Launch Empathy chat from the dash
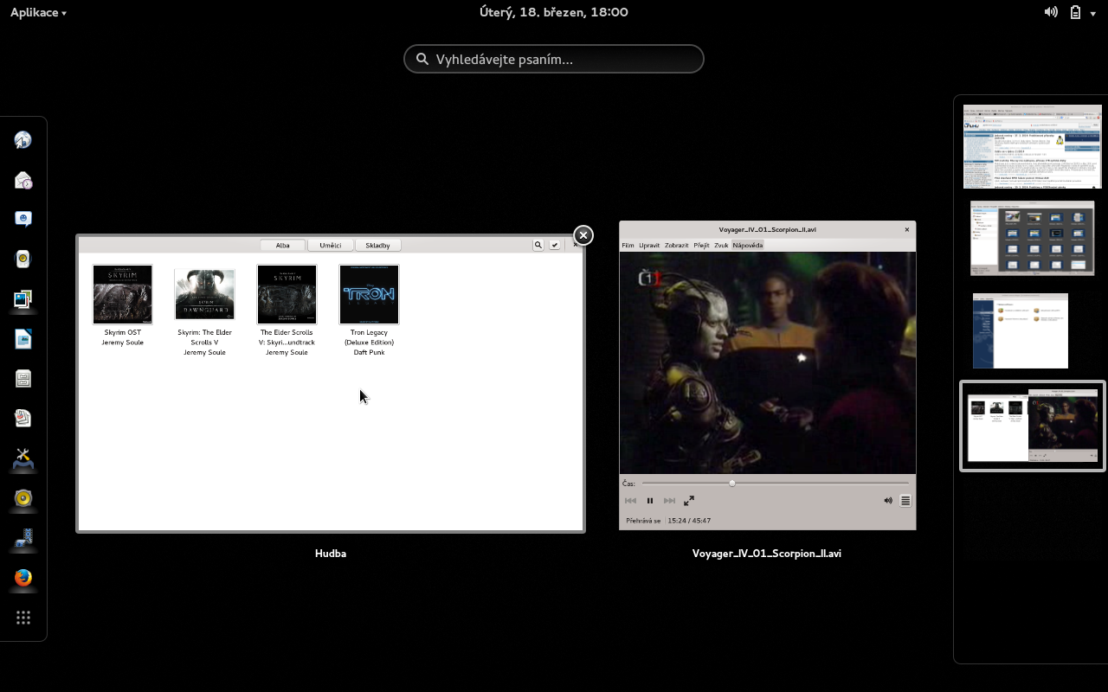The height and width of the screenshot is (692, 1108). tap(23, 220)
